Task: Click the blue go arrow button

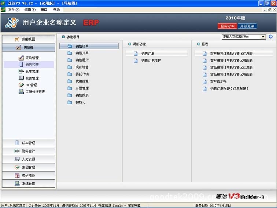Action: pos(271,37)
